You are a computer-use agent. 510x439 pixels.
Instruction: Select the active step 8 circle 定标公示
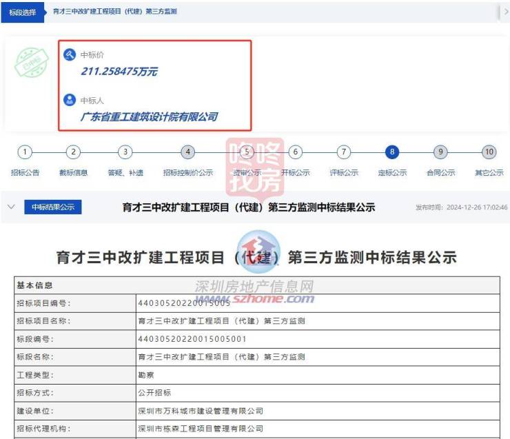[392, 152]
